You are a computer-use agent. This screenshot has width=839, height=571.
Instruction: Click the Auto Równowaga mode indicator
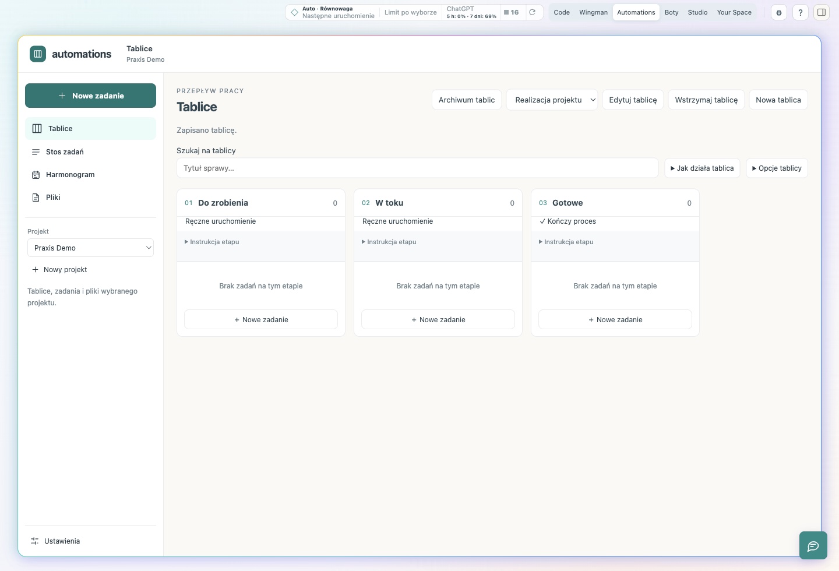point(333,12)
